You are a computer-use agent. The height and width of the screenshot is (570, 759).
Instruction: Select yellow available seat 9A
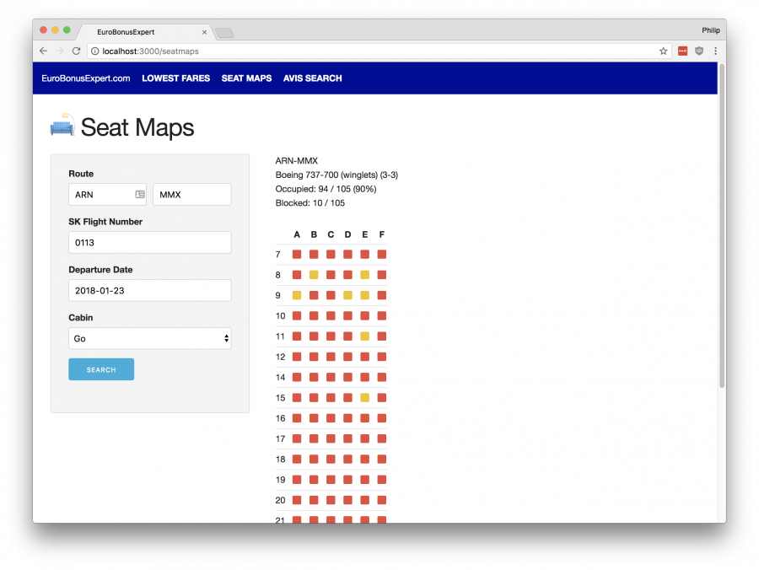tap(297, 295)
